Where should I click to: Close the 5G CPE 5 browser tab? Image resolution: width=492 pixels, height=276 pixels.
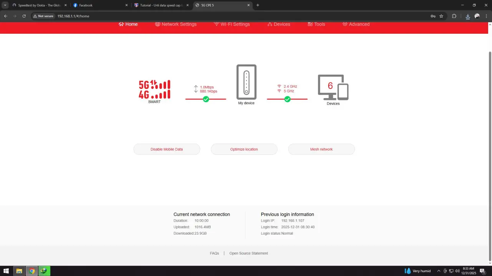pos(248,5)
